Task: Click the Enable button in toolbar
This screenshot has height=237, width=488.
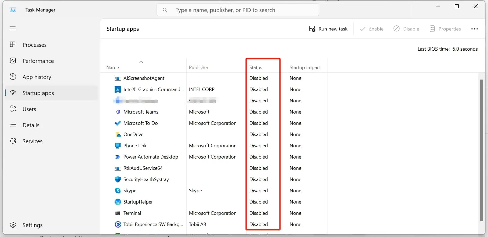Action: pos(372,29)
